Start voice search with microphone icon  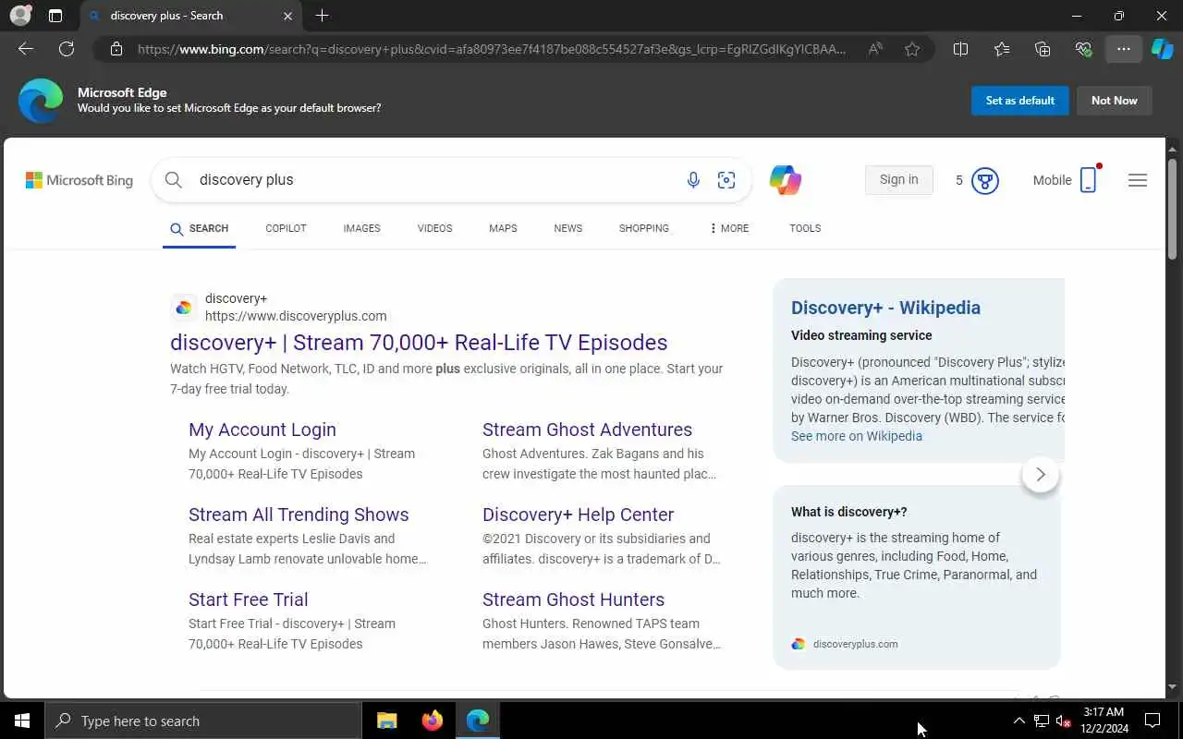[693, 180]
